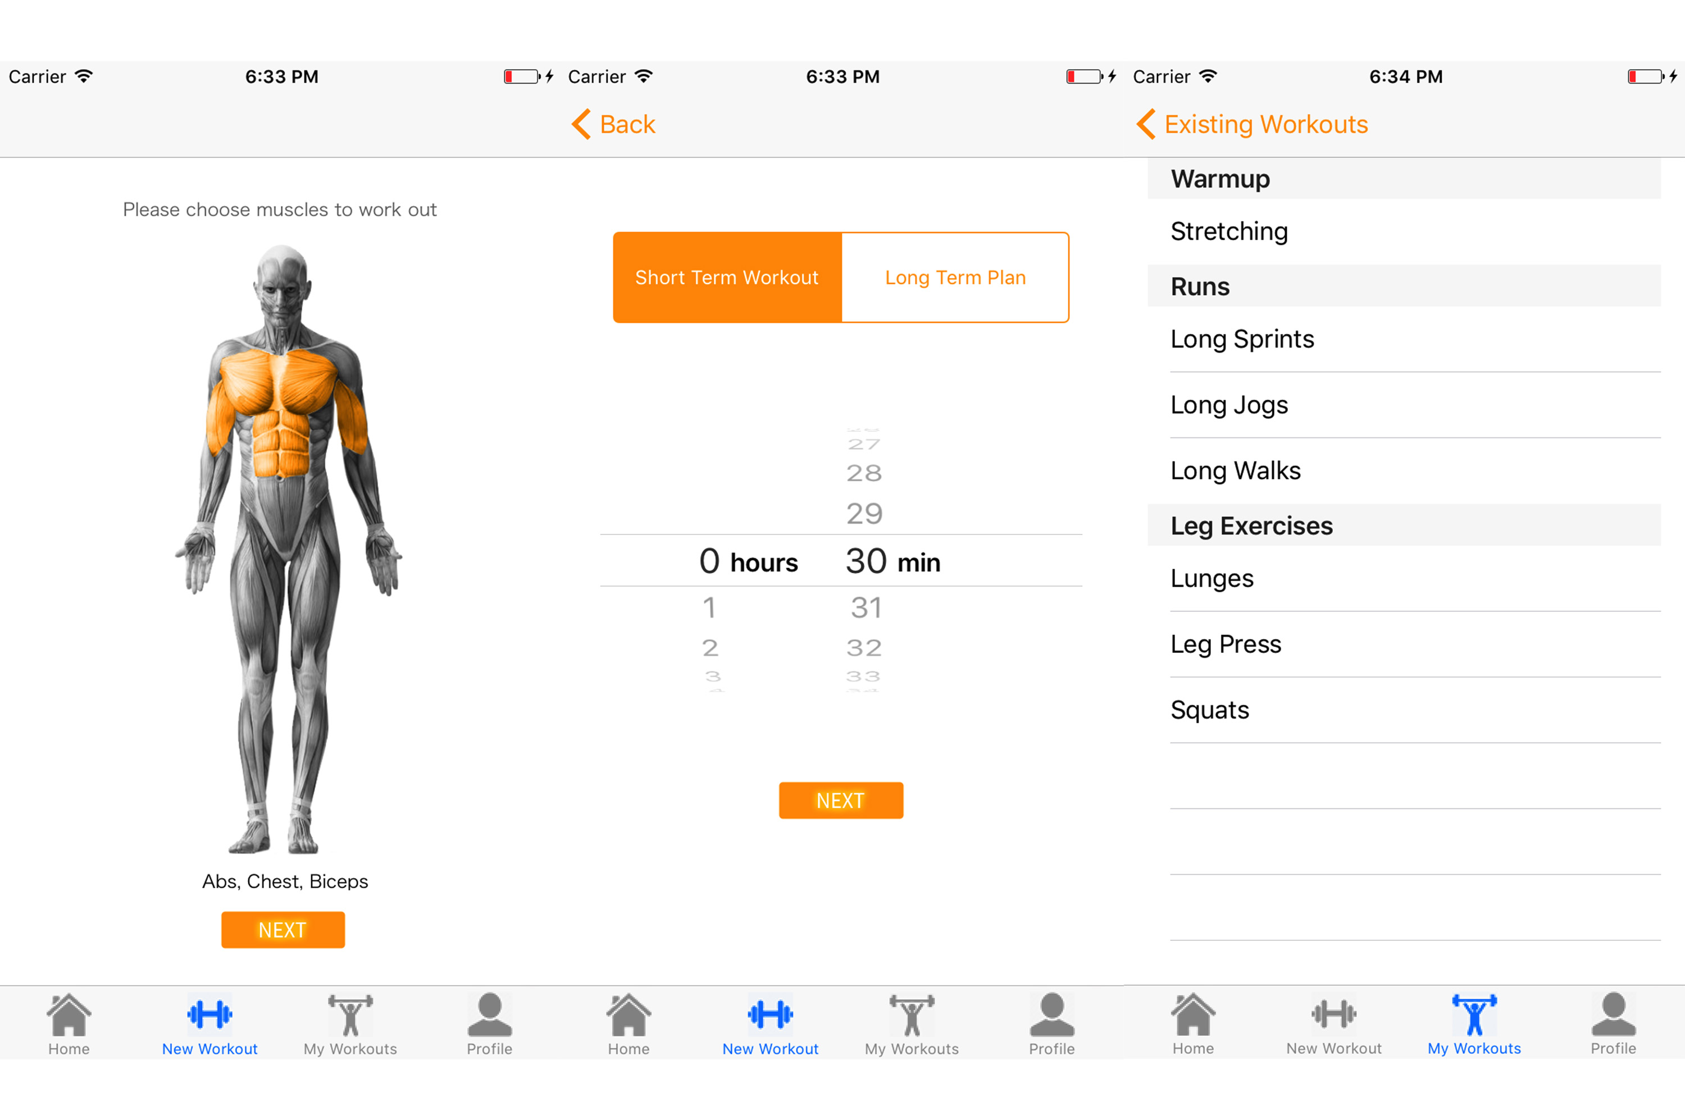Image resolution: width=1685 pixels, height=1120 pixels.
Task: Go back using the Back chevron
Action: [613, 124]
